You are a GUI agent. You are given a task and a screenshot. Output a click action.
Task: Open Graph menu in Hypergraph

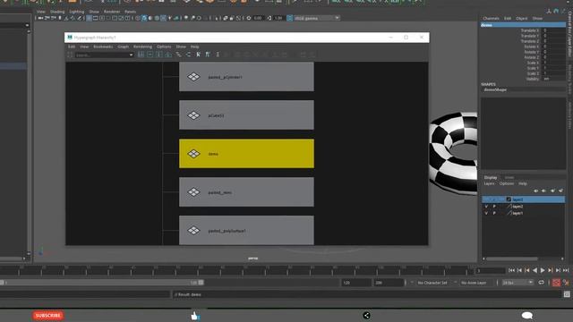click(124, 47)
